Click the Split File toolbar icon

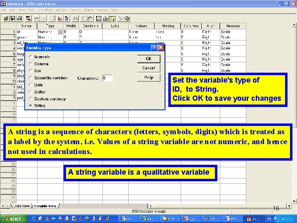click(99, 19)
